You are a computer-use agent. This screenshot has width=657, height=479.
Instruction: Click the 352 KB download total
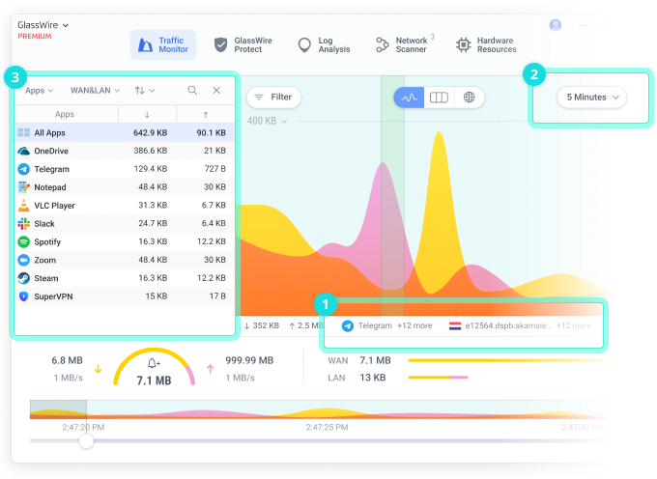[x=262, y=325]
